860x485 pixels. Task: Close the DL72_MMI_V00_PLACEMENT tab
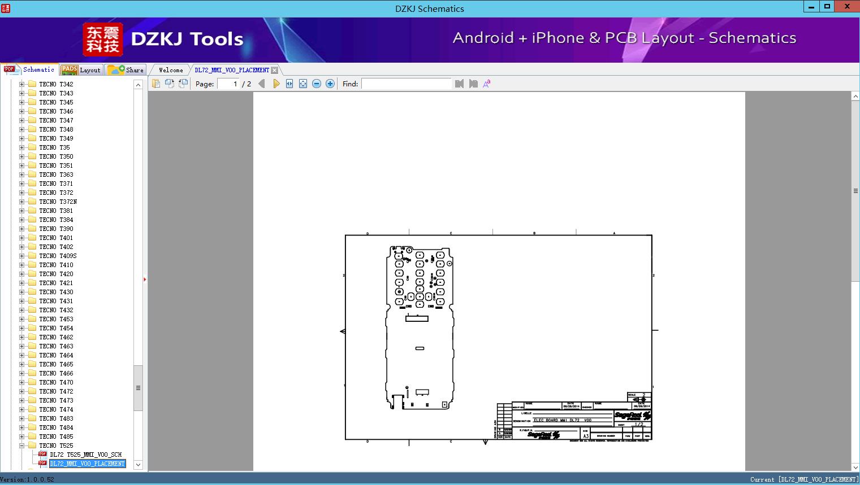[x=274, y=70]
